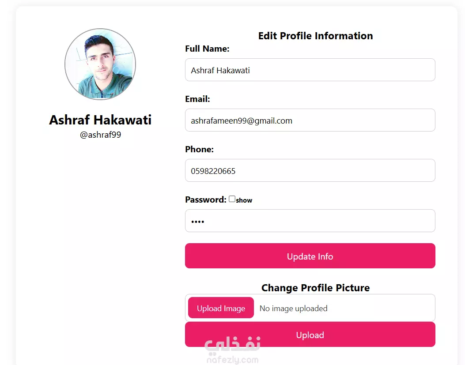
Task: Click the circular profile avatar photo
Action: (x=100, y=64)
